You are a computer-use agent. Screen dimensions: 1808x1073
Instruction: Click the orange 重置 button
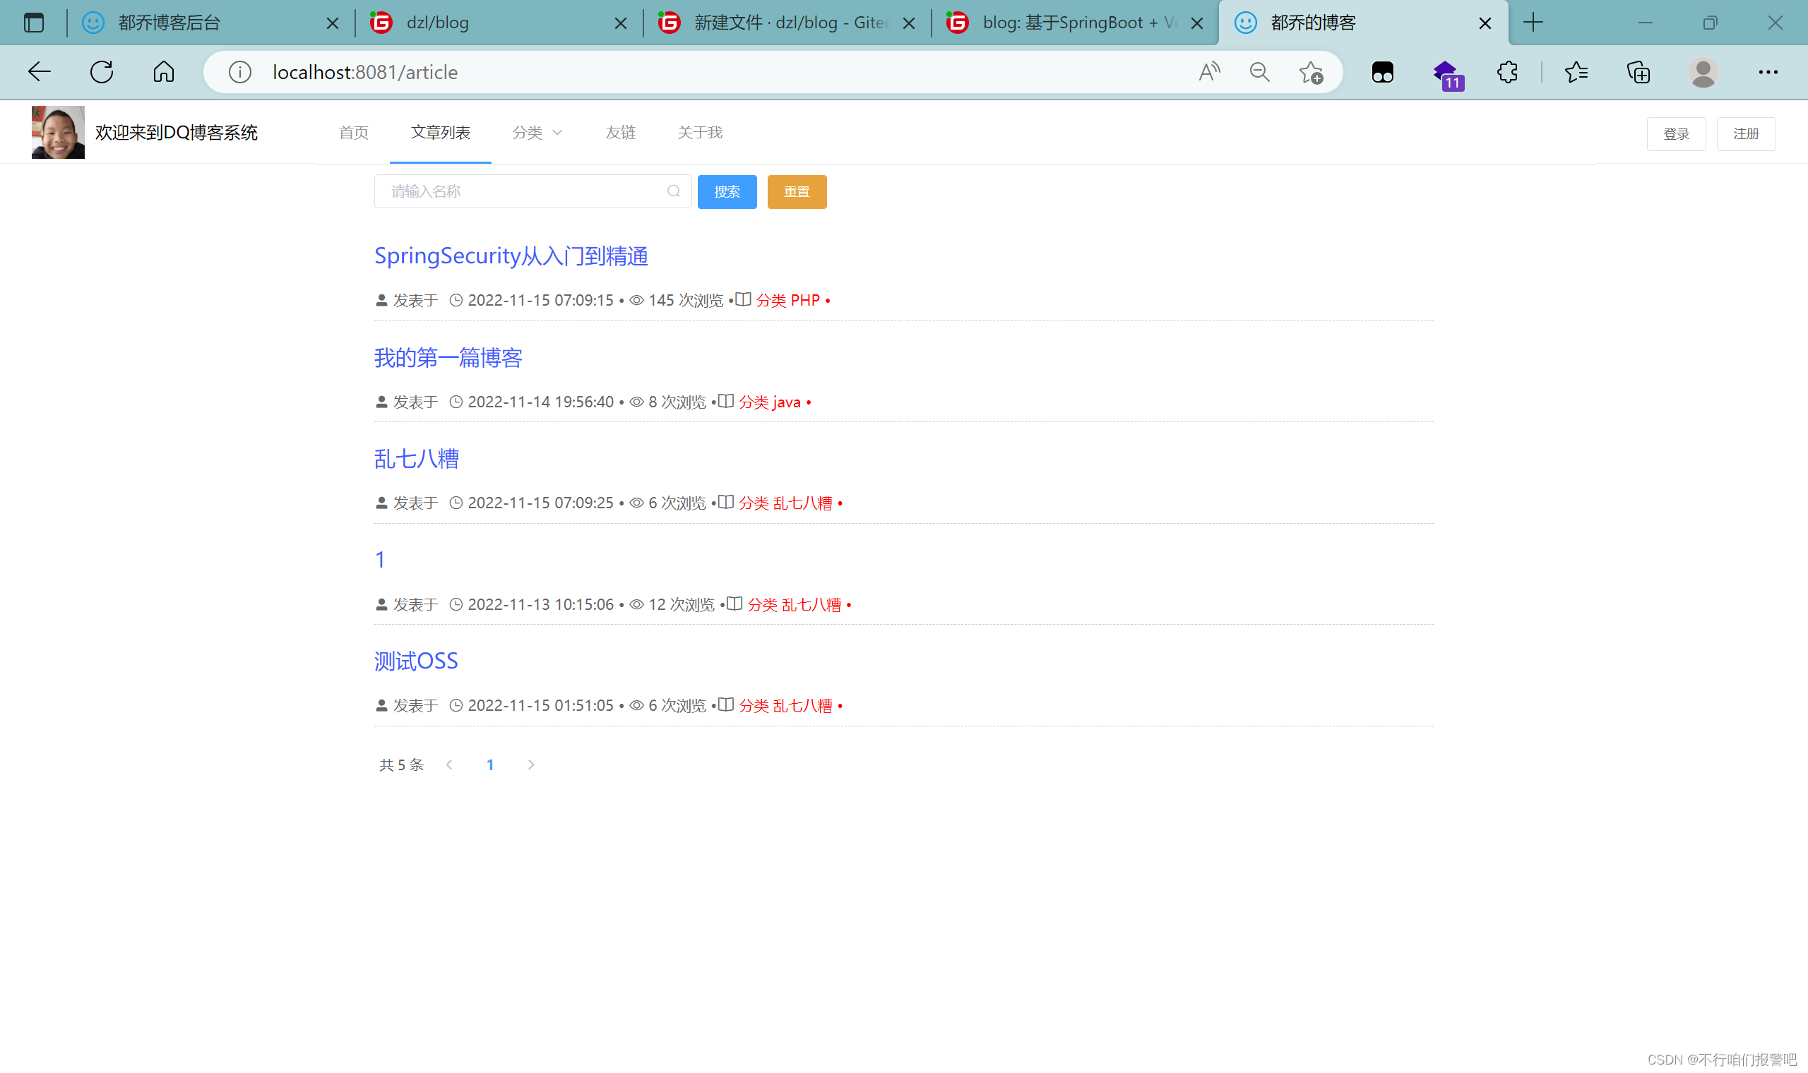coord(796,191)
